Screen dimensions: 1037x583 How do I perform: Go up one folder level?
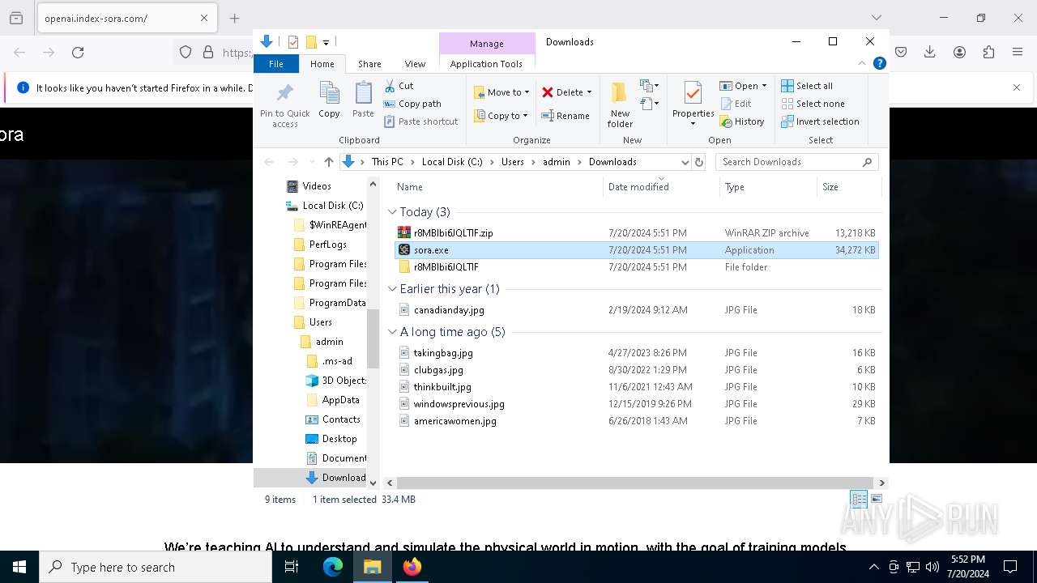tap(328, 162)
